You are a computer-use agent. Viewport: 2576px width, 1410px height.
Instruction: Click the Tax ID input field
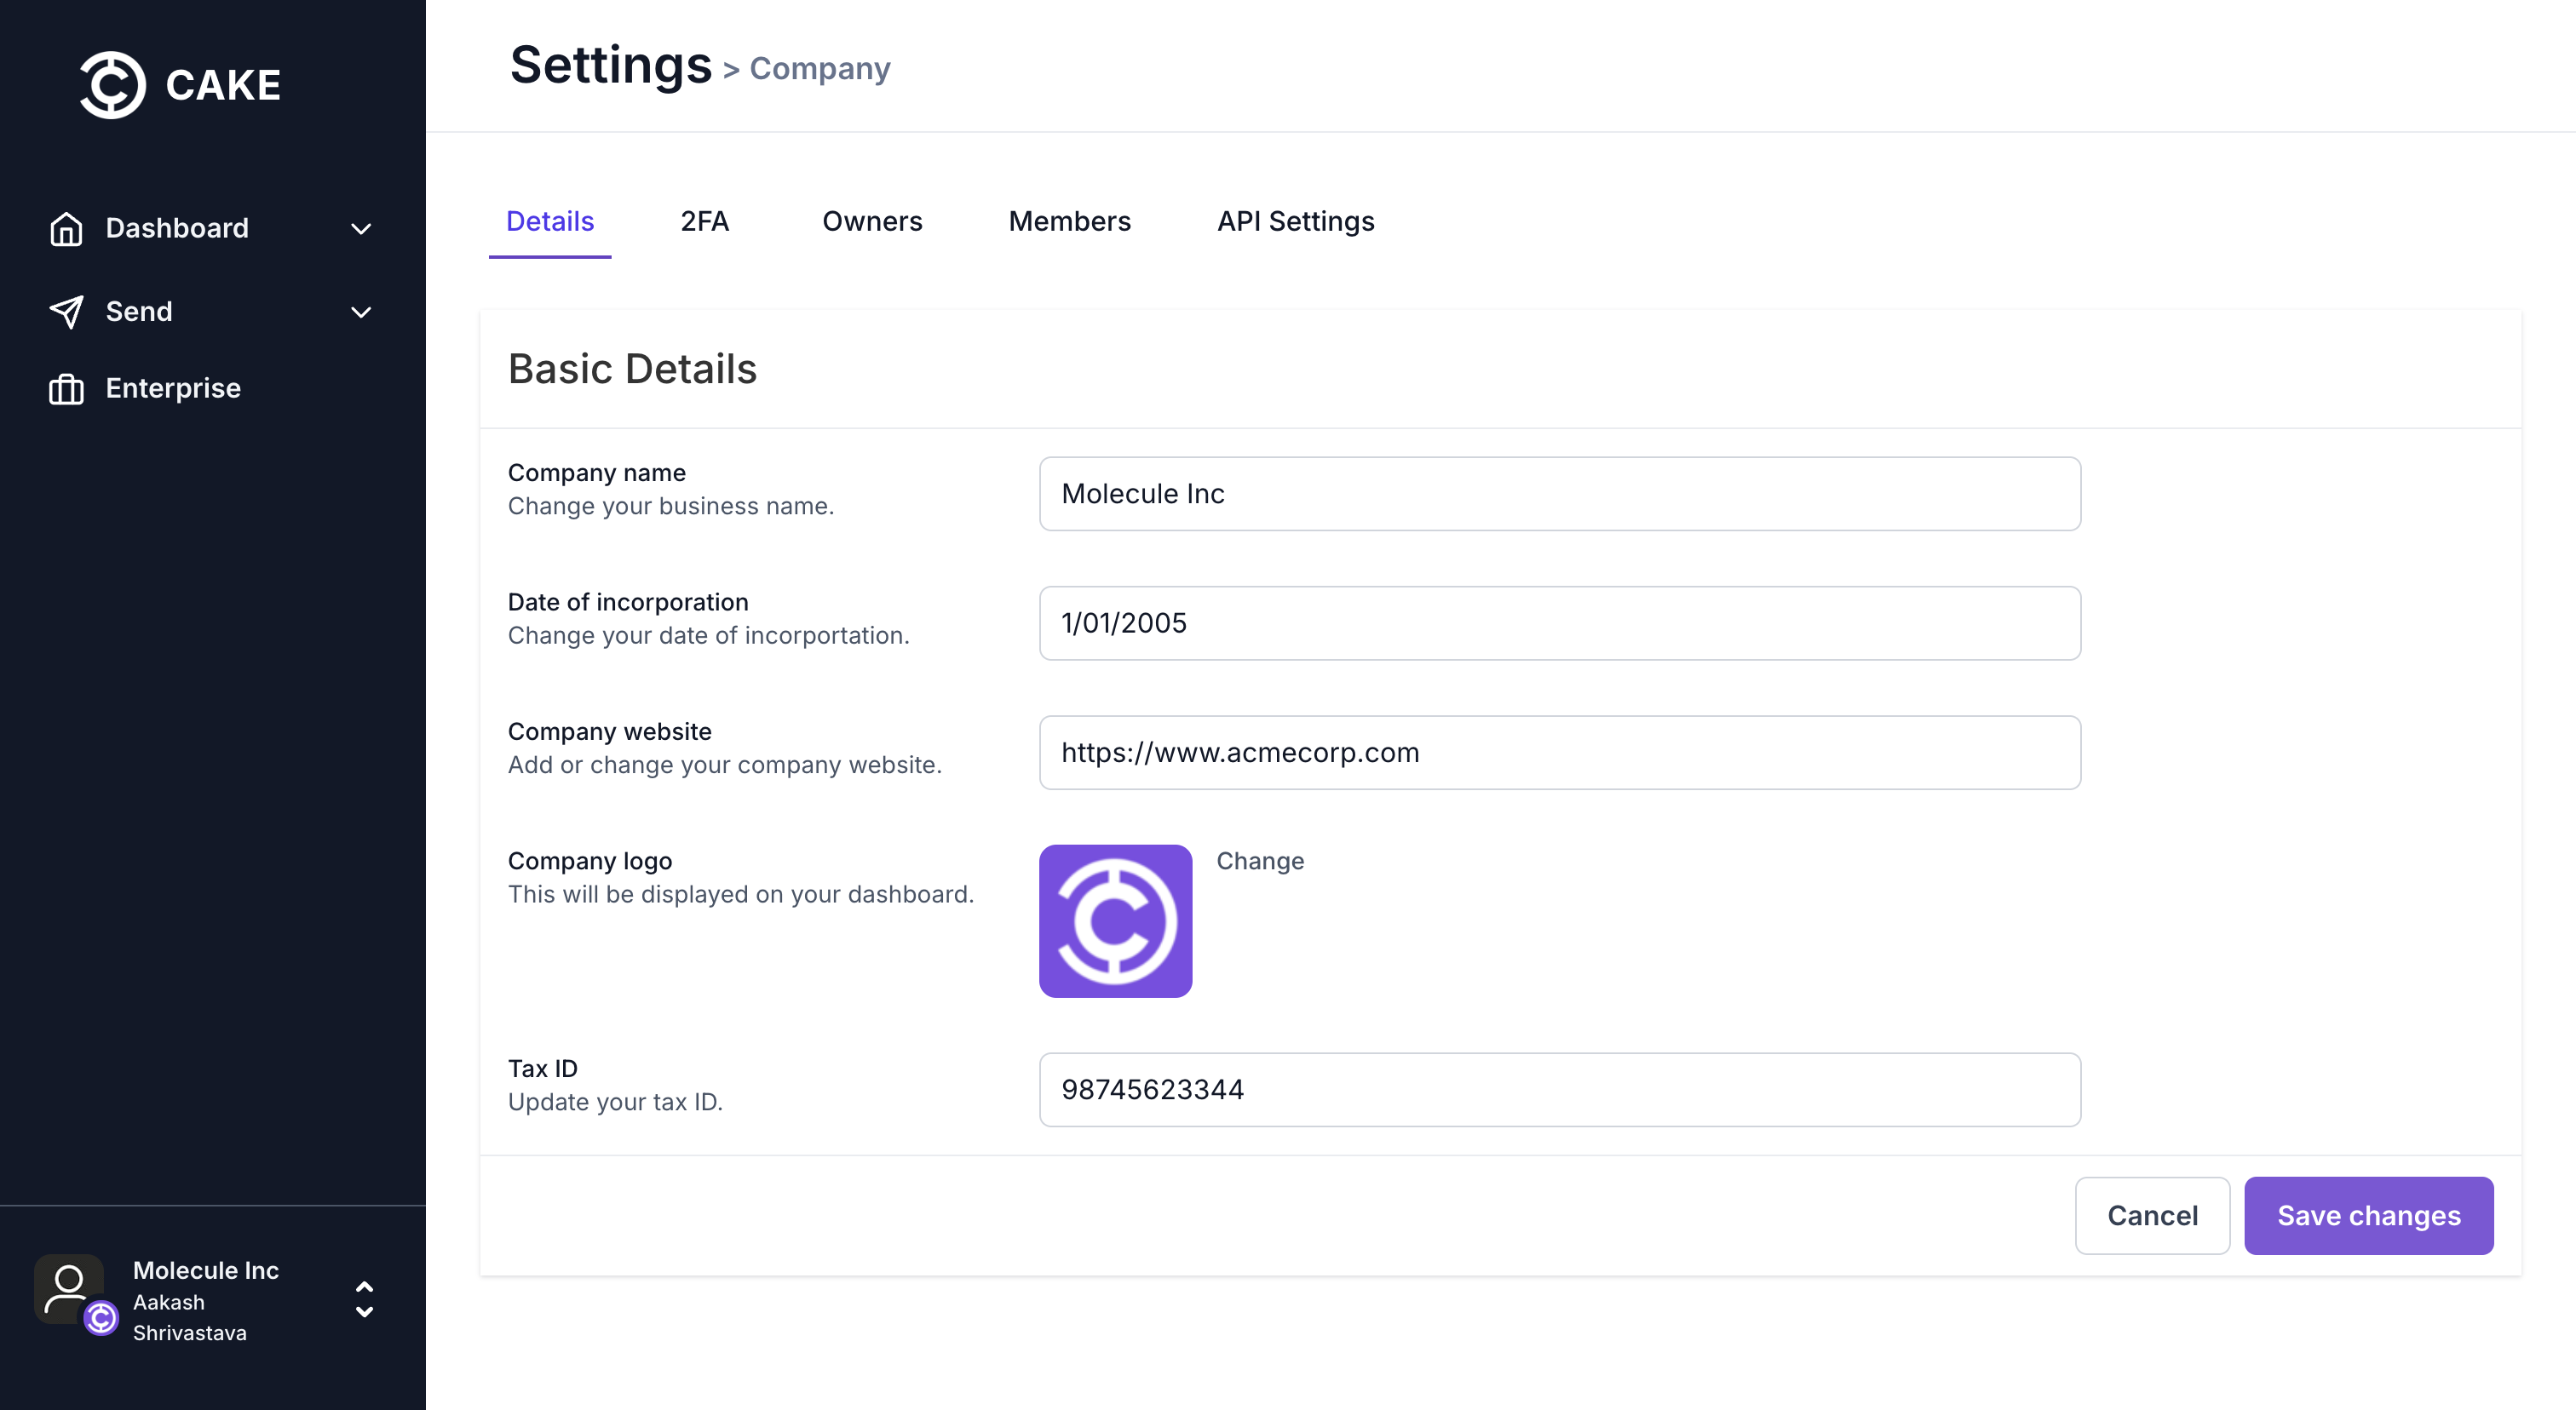point(1560,1090)
